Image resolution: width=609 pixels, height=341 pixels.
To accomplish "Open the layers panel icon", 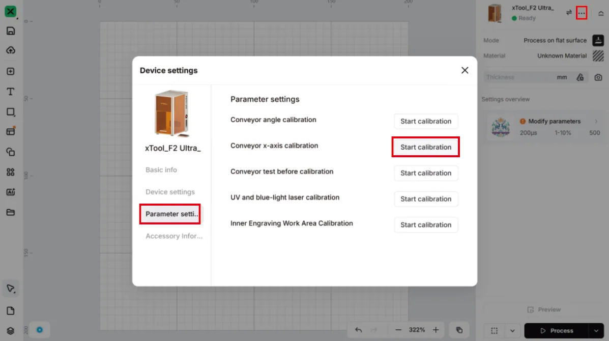I will (x=11, y=330).
